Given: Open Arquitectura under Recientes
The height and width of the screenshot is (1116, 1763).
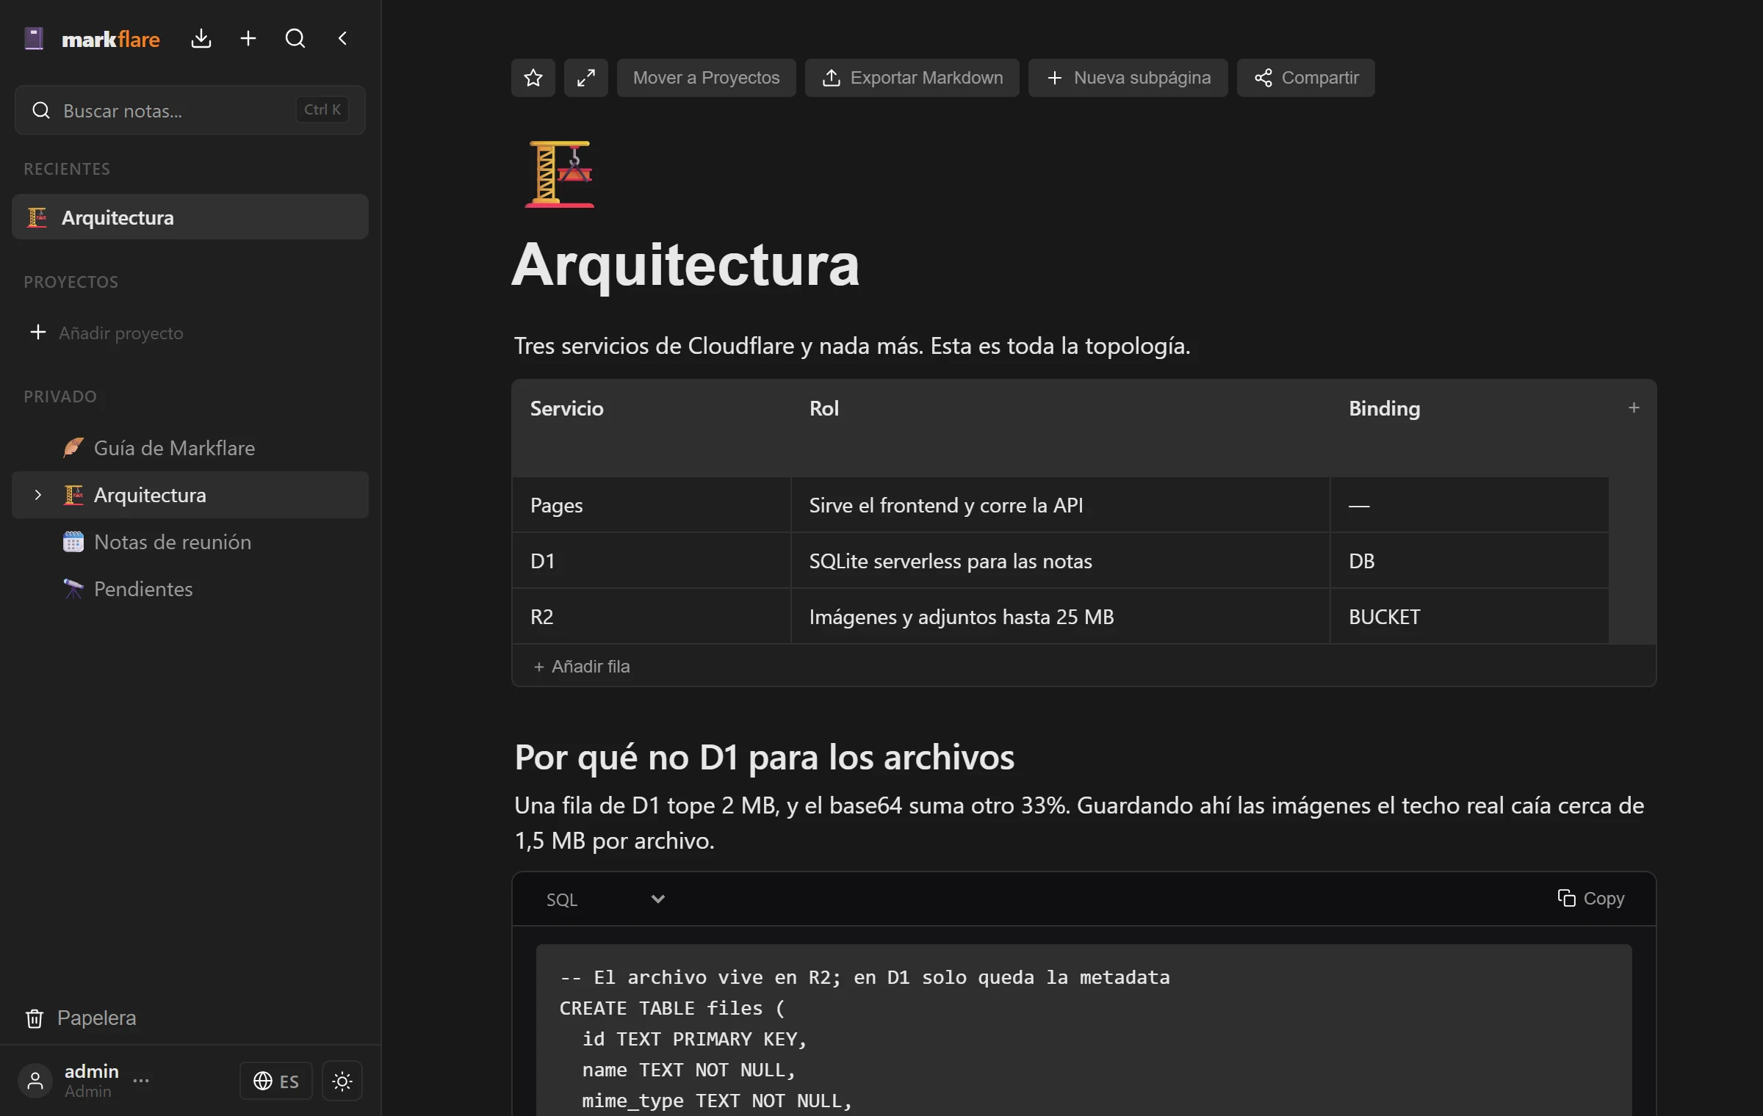Looking at the screenshot, I should coord(190,217).
